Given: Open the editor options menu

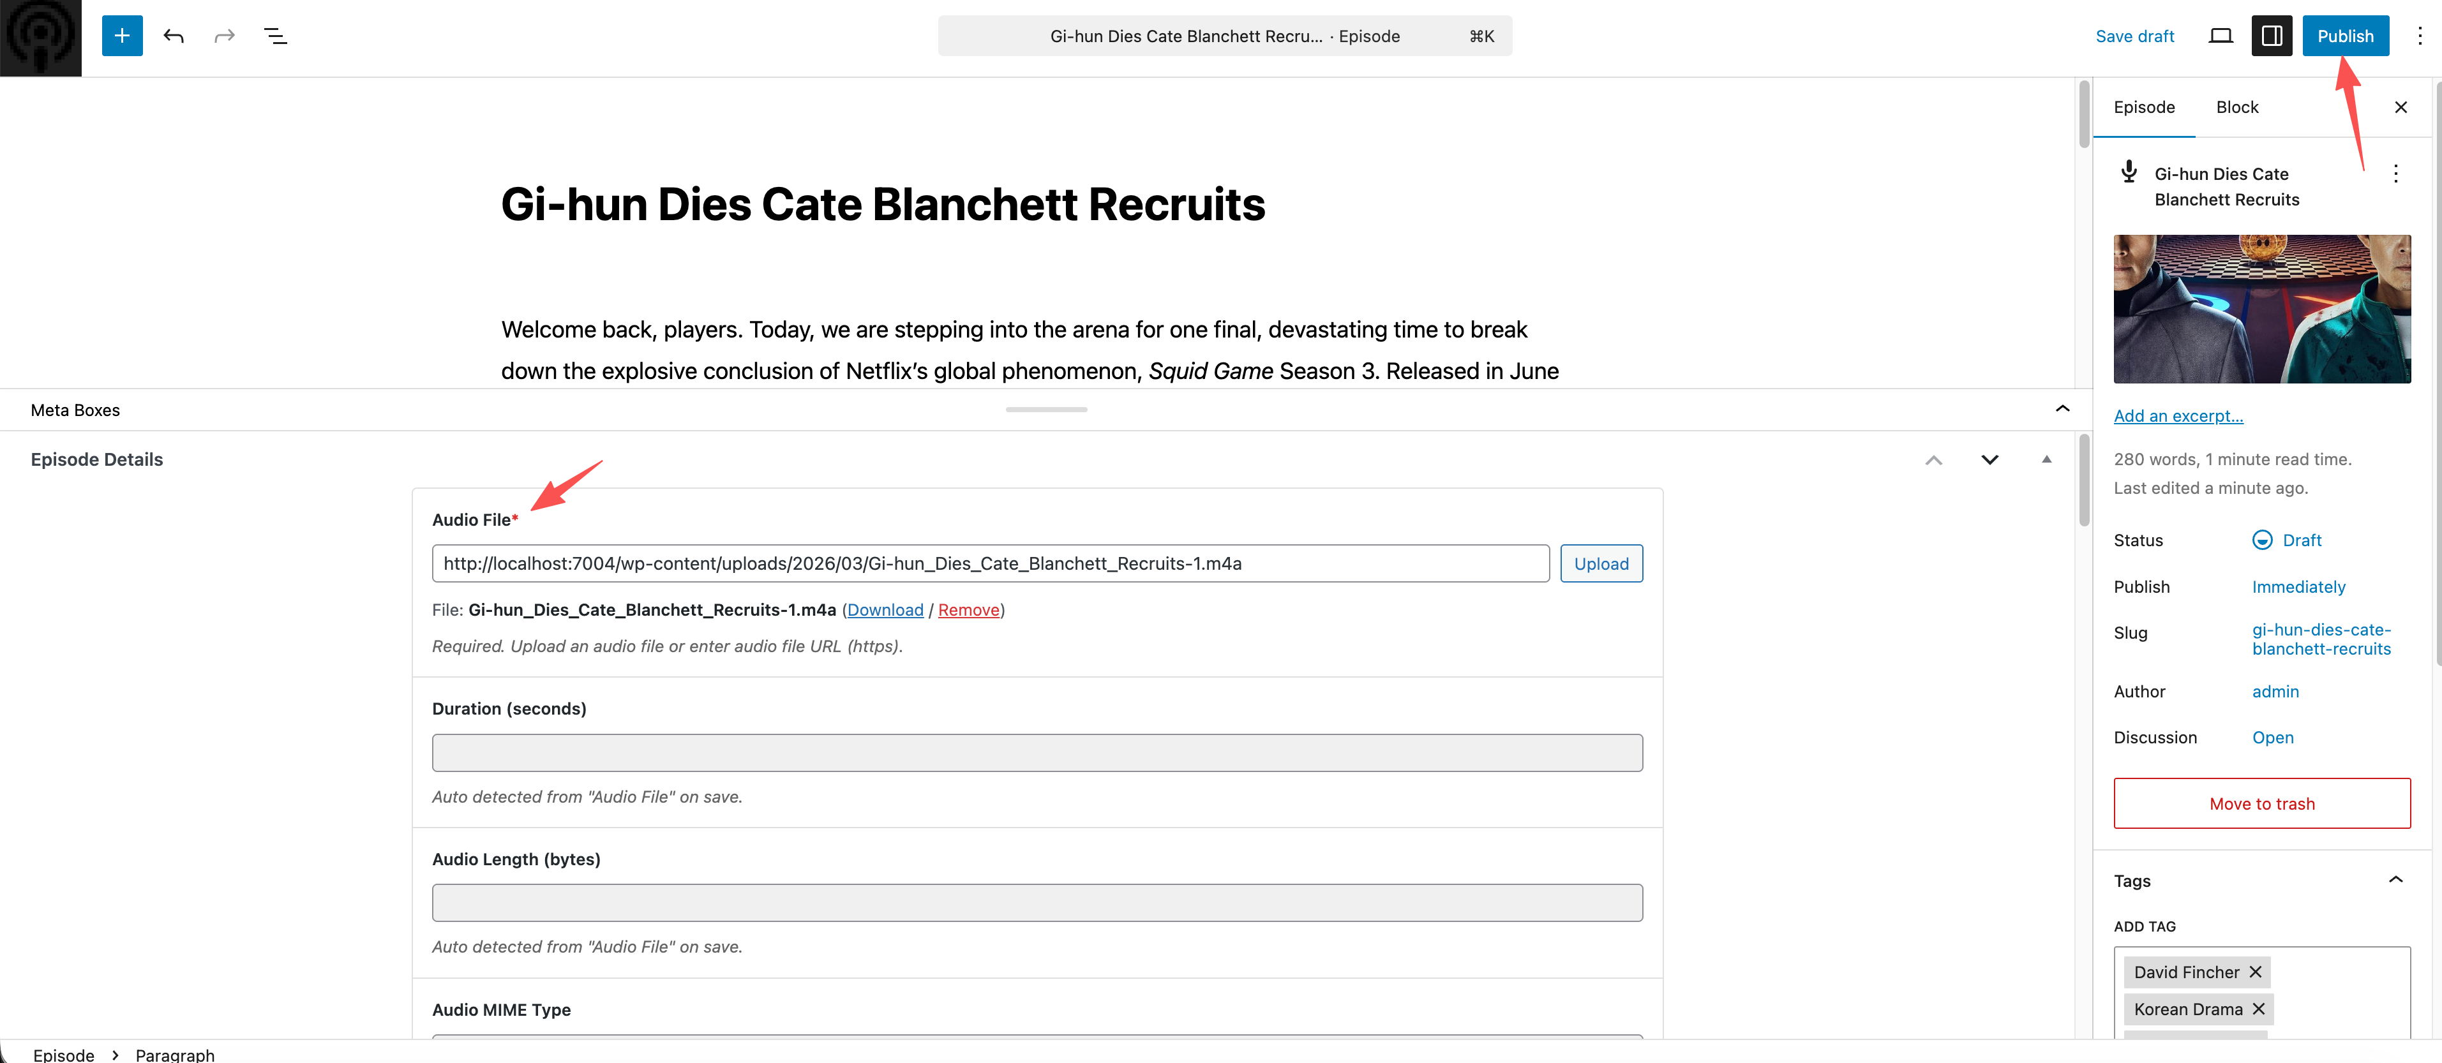Looking at the screenshot, I should coord(2419,36).
